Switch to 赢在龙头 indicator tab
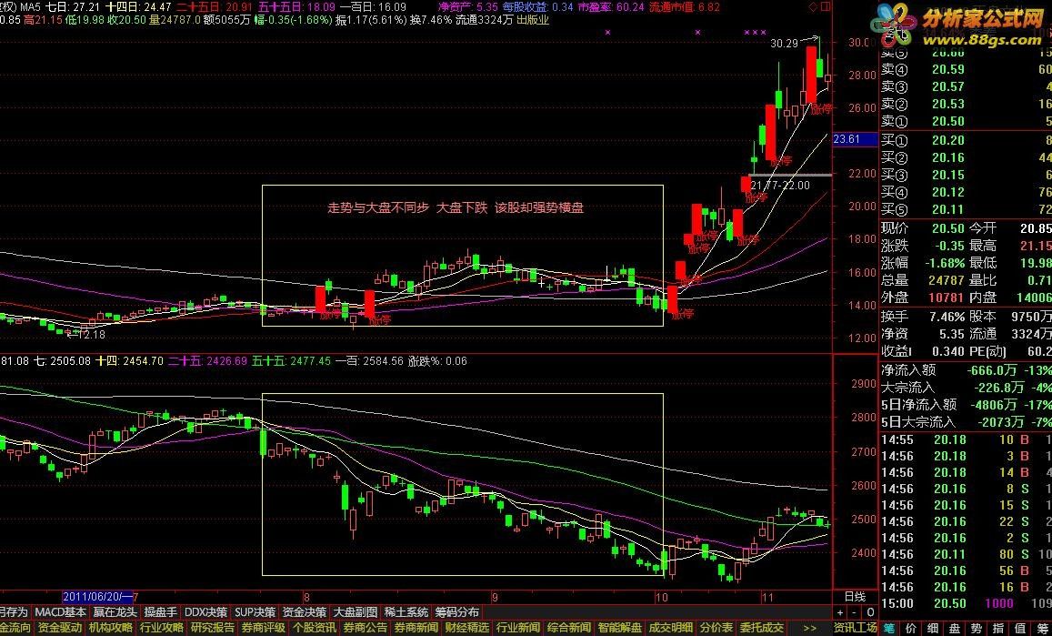The image size is (1052, 636). point(115,612)
